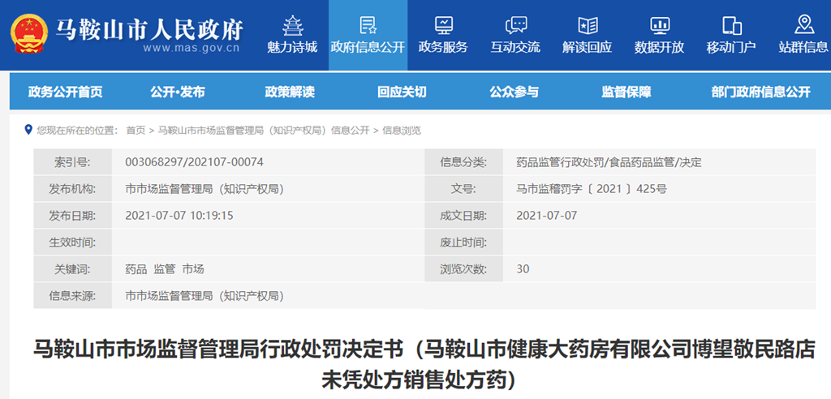
Task: Click the national emblem logo
Action: coord(28,34)
